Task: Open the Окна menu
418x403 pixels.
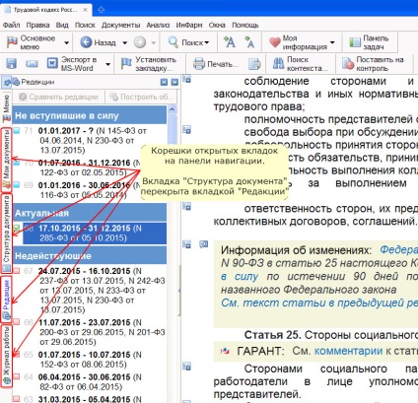Action: [217, 25]
